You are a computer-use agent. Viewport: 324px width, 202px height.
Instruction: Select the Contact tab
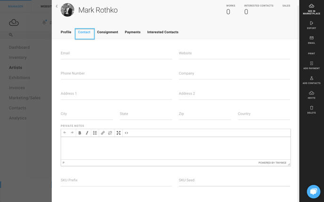tap(84, 32)
